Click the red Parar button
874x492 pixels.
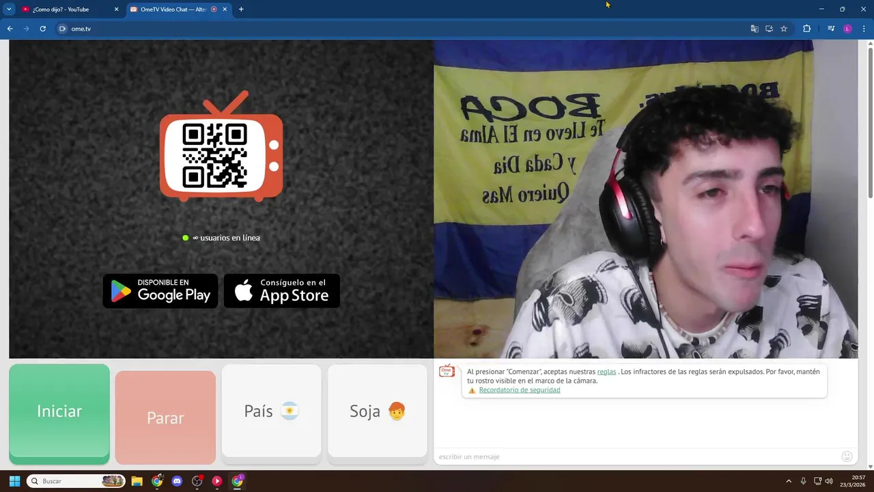[165, 418]
